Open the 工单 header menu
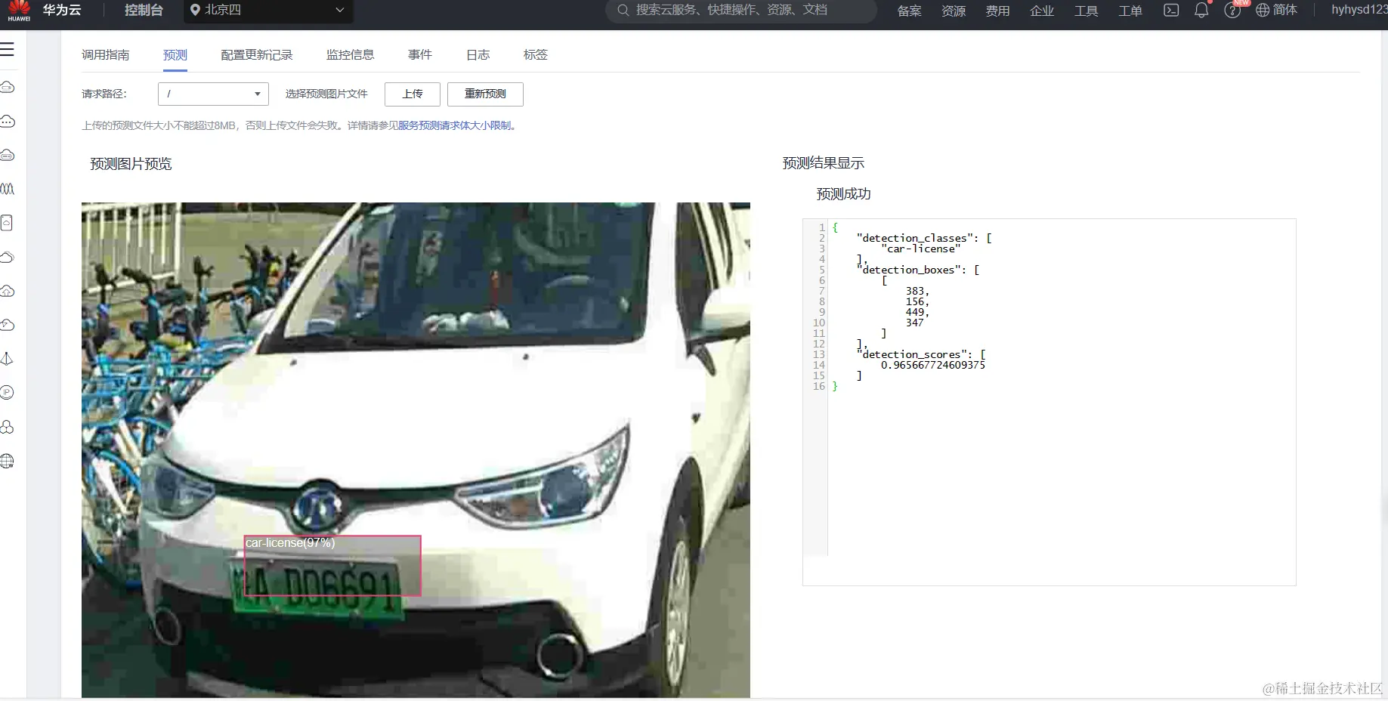This screenshot has width=1388, height=701. coord(1130,11)
